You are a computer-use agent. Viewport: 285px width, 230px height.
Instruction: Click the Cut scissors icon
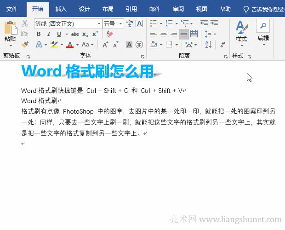click(25, 23)
